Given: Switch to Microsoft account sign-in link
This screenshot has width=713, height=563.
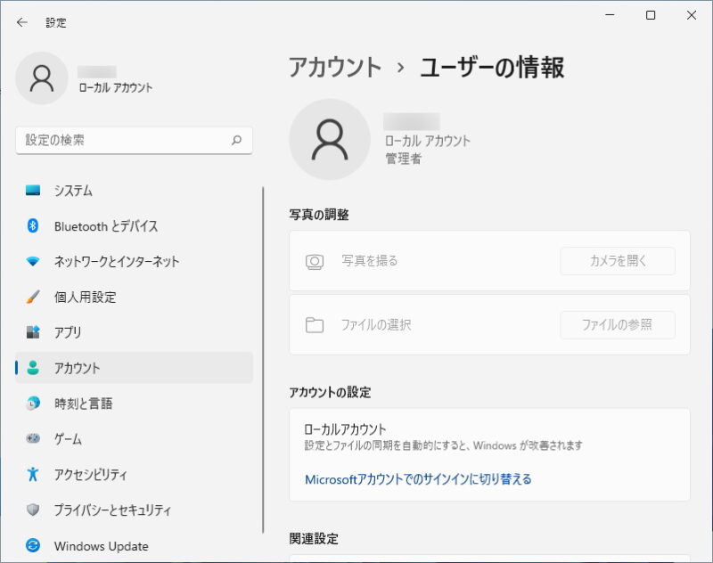Looking at the screenshot, I should click(418, 479).
